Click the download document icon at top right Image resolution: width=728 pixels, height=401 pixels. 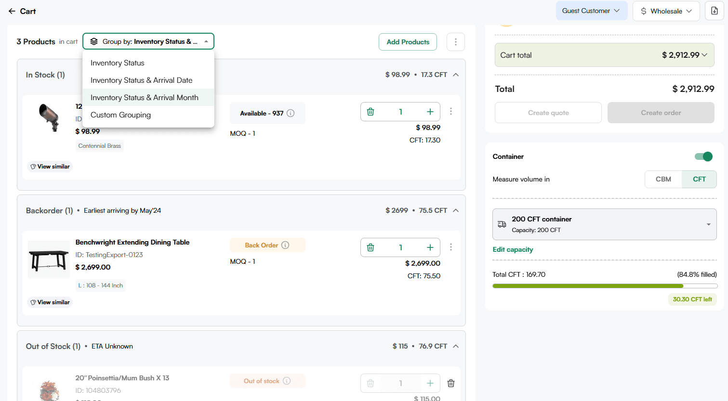point(714,11)
